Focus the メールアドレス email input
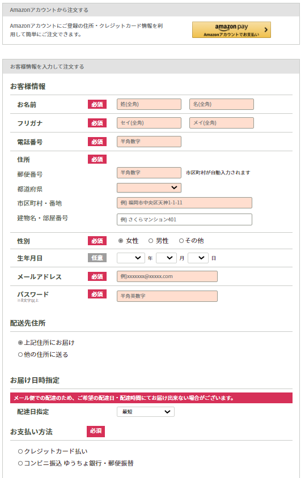 (167, 276)
